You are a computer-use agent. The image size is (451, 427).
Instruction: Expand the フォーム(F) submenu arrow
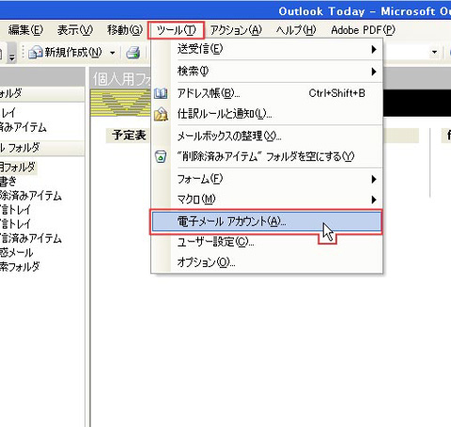(x=373, y=180)
